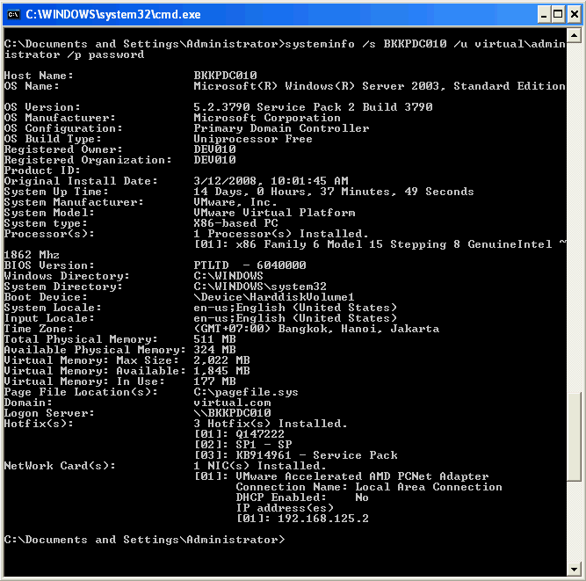The height and width of the screenshot is (581, 586).
Task: Click '1 NIC(s) Installed.' line
Action: coord(260,466)
